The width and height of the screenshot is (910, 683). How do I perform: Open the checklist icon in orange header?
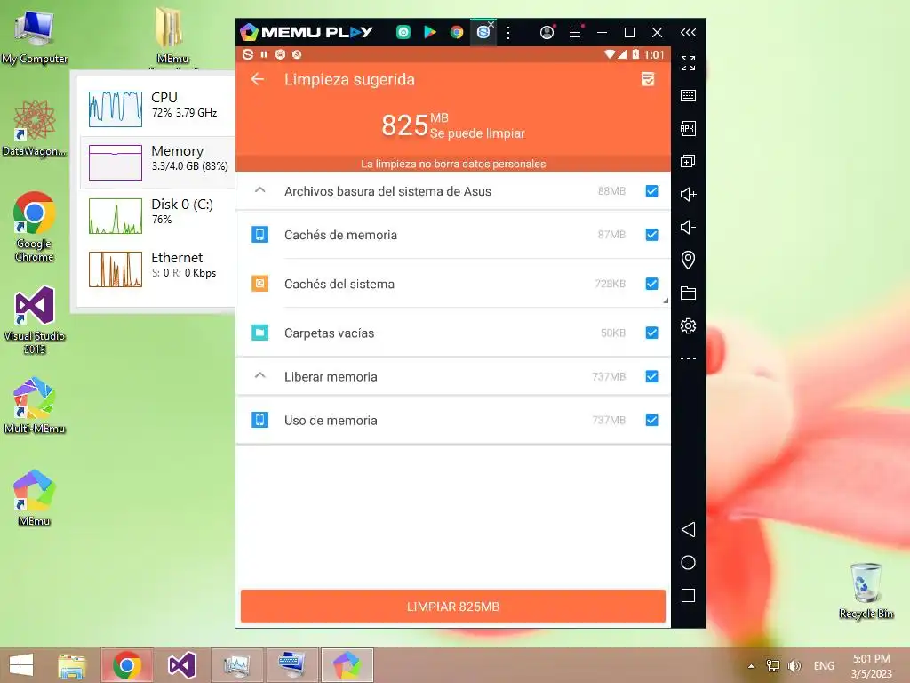(648, 79)
